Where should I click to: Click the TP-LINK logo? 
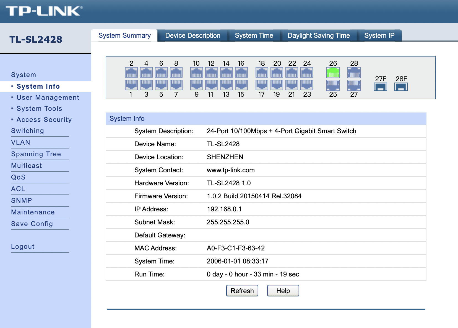coord(44,11)
